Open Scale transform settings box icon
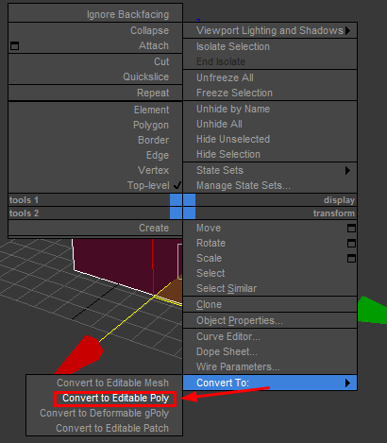Viewport: 387px width, 443px height. (x=351, y=258)
